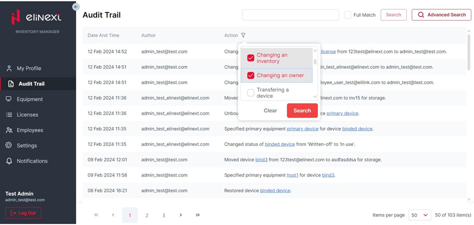Click admin_test_elinext@elinext.com in the 11:36 Moved row

(175, 98)
